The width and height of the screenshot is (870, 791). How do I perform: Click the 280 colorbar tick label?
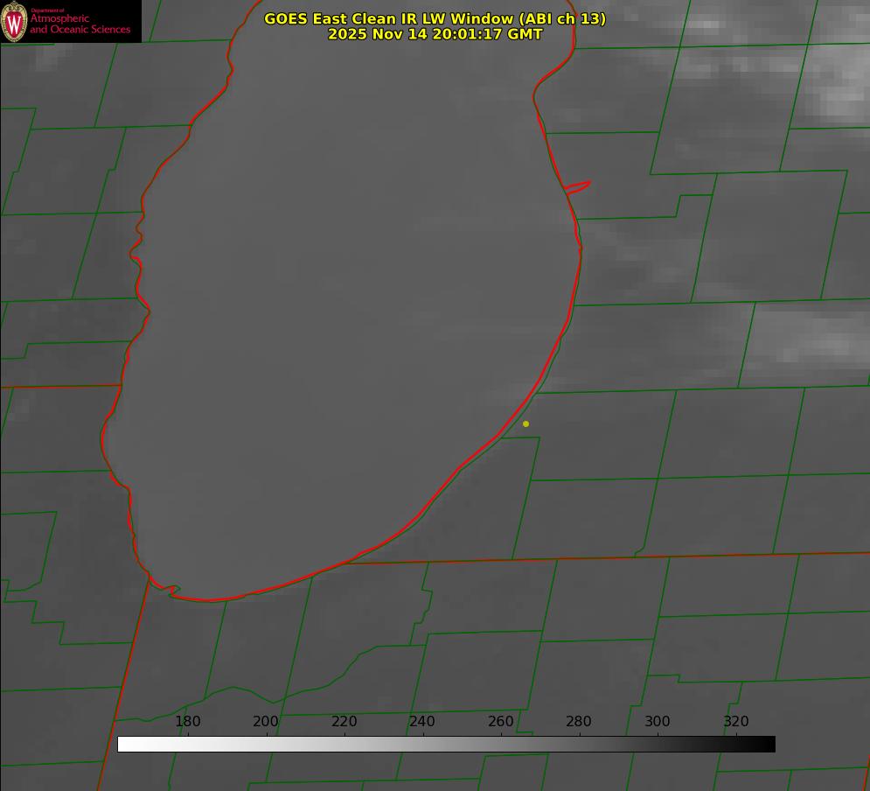pyautogui.click(x=579, y=722)
